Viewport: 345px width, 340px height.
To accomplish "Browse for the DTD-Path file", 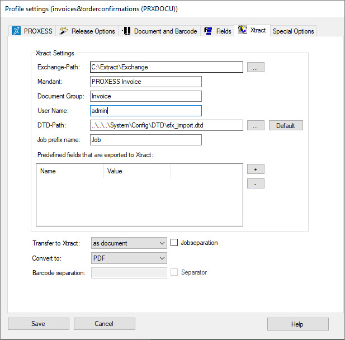I will pyautogui.click(x=256, y=125).
